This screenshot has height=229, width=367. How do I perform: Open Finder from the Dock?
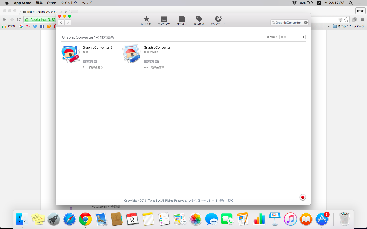tap(22, 219)
